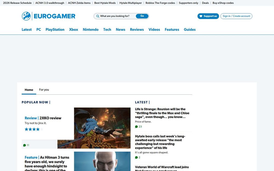Open Hytale Multiplayer link
This screenshot has width=274, height=171.
pyautogui.click(x=130, y=3)
